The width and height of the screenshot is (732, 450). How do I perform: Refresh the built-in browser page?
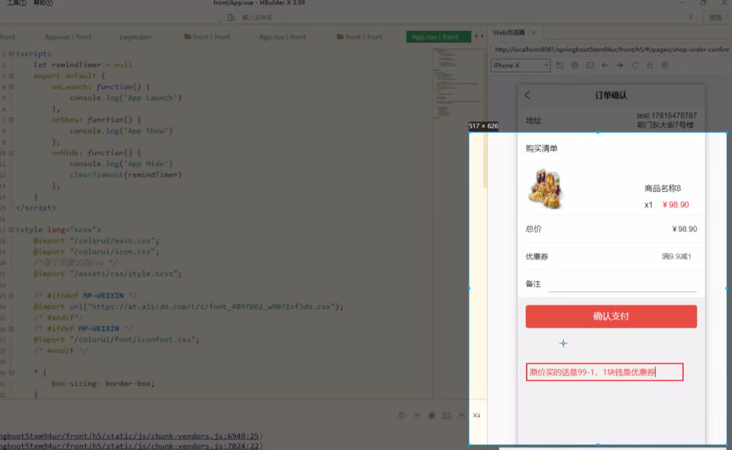click(635, 66)
